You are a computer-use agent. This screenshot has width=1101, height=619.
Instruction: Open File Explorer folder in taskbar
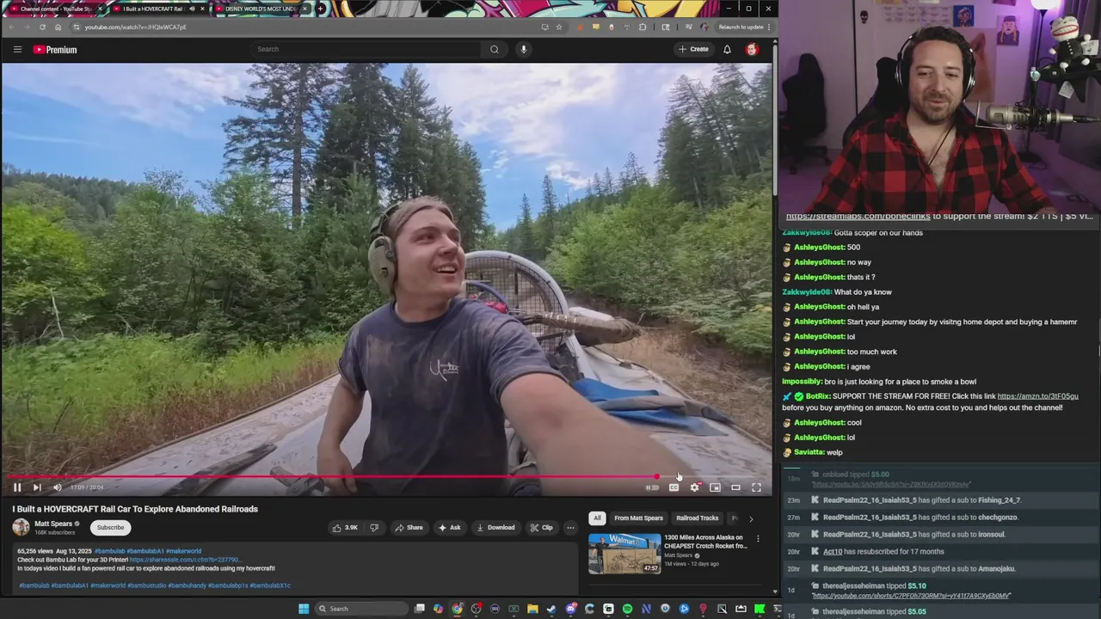coord(532,609)
